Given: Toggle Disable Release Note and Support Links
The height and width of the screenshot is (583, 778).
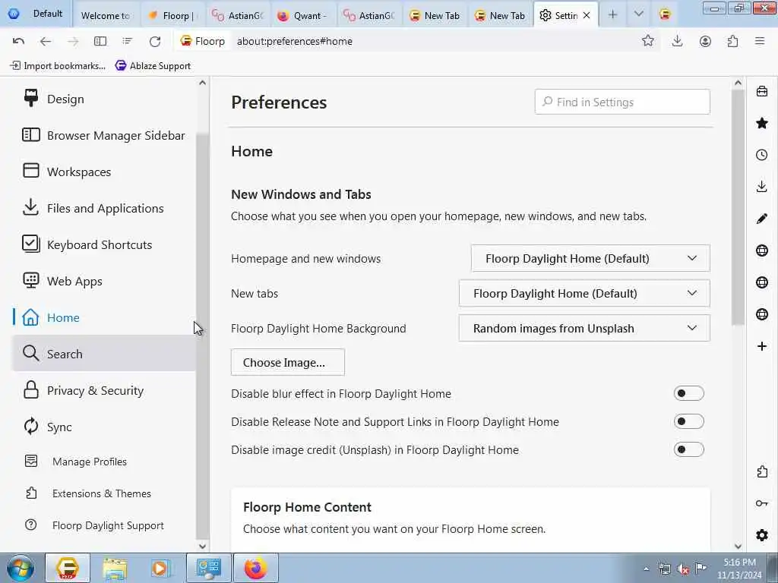Looking at the screenshot, I should 688,421.
